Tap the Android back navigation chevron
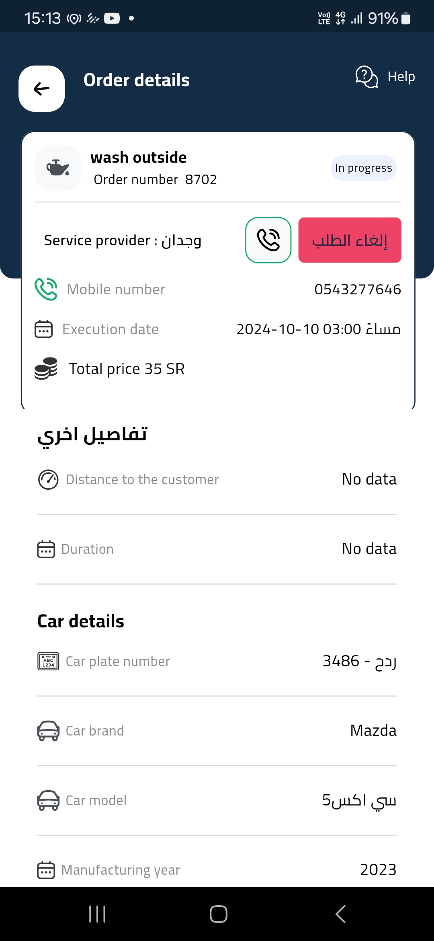The width and height of the screenshot is (434, 941). point(340,914)
